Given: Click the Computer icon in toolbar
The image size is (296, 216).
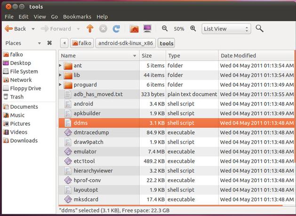Looking at the screenshot, I should tap(147, 29).
